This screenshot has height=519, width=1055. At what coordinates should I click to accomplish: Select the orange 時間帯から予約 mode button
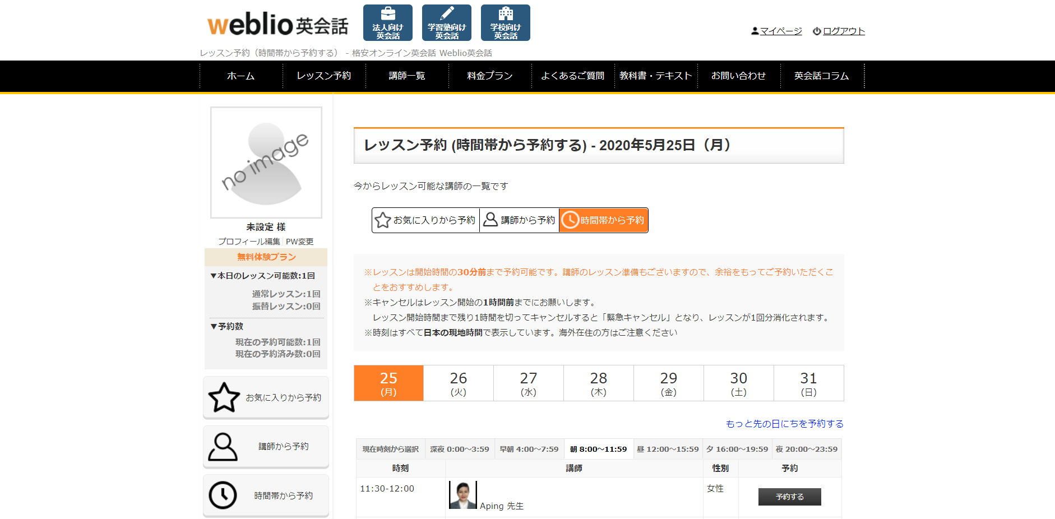[x=604, y=220]
